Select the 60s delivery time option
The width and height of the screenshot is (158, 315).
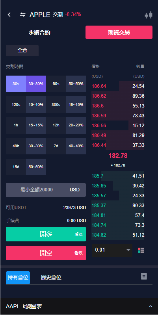56,84
